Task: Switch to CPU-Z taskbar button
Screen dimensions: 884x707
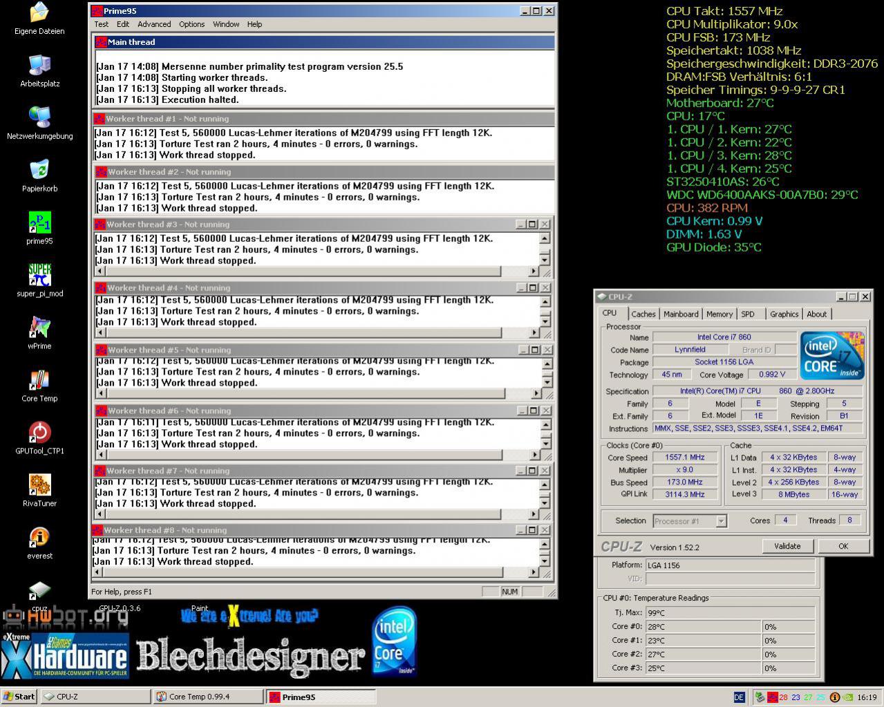Action: point(95,697)
